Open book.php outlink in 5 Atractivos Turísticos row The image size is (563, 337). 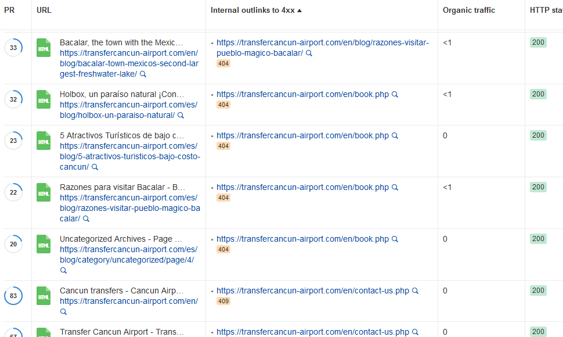point(302,135)
